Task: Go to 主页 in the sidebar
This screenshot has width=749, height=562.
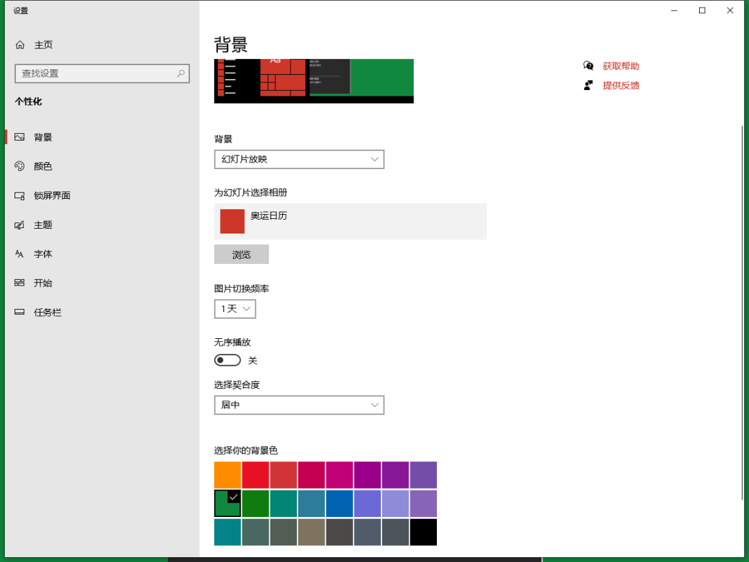Action: point(43,45)
